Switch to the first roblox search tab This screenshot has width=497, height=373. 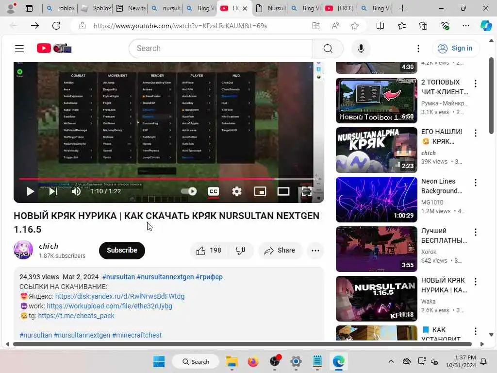pos(60,8)
